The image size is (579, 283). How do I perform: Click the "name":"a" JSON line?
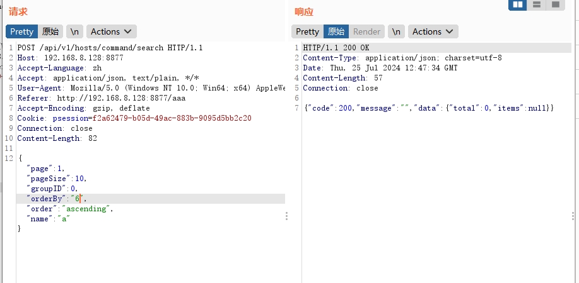48,219
